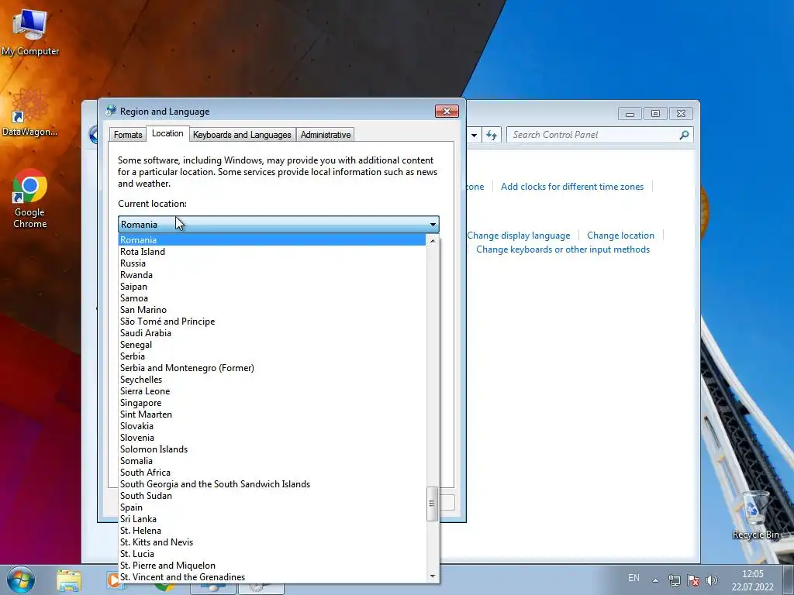Open address bar history dropdown in Control Panel
Viewport: 794px width, 595px height.
(474, 135)
